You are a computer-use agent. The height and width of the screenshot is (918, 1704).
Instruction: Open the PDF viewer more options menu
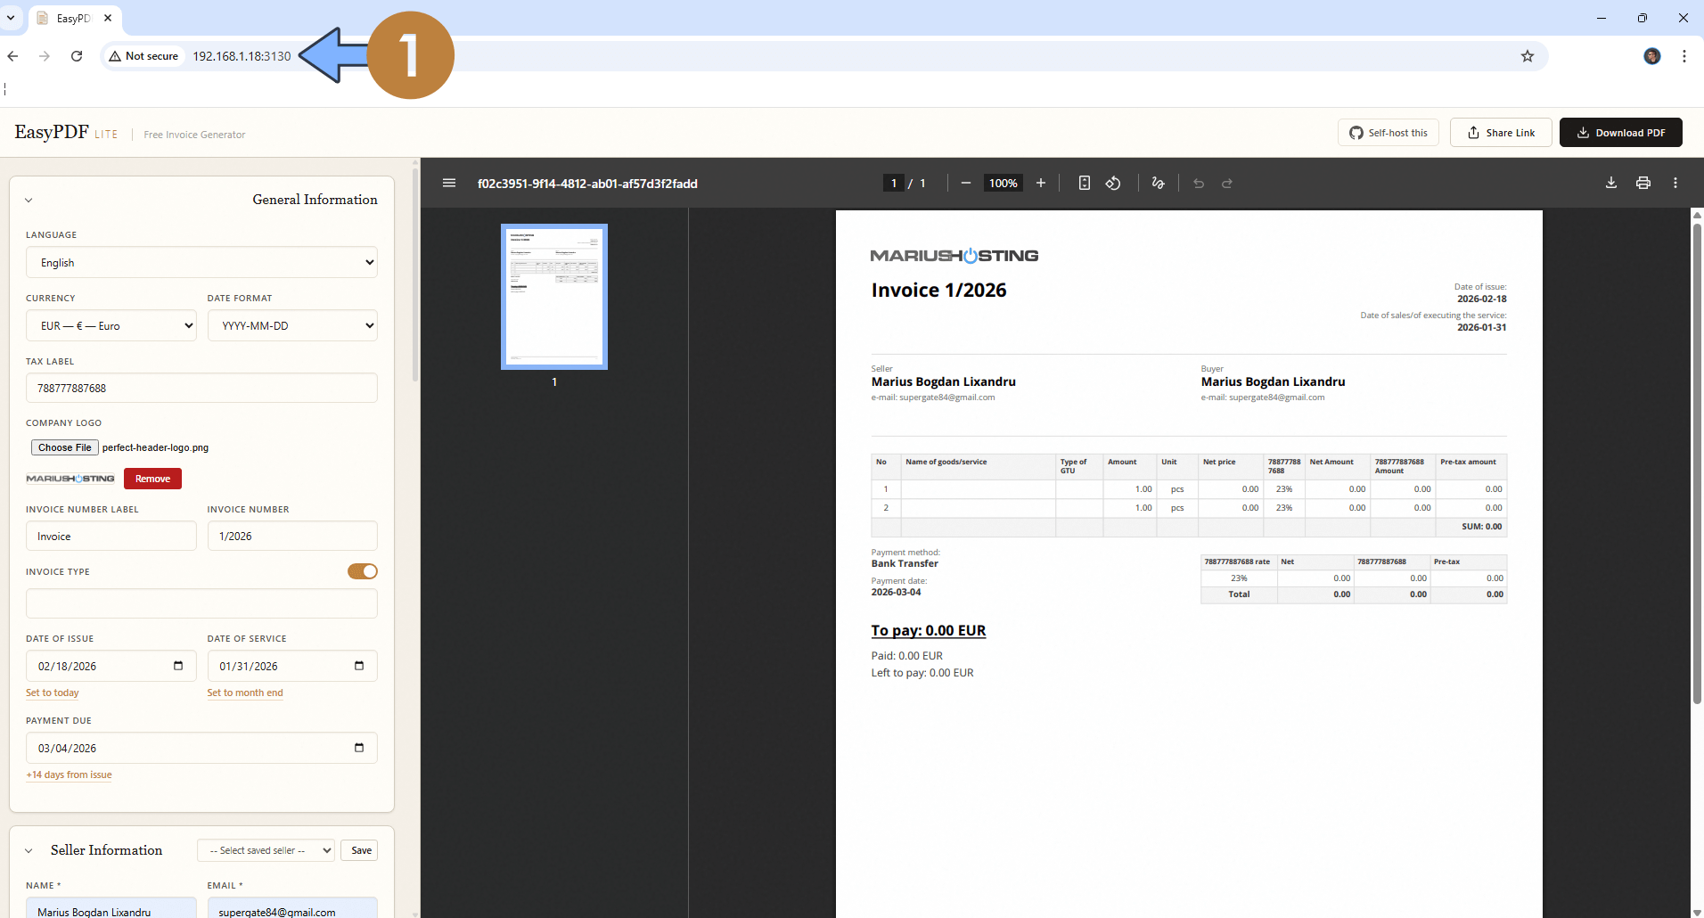(1675, 183)
